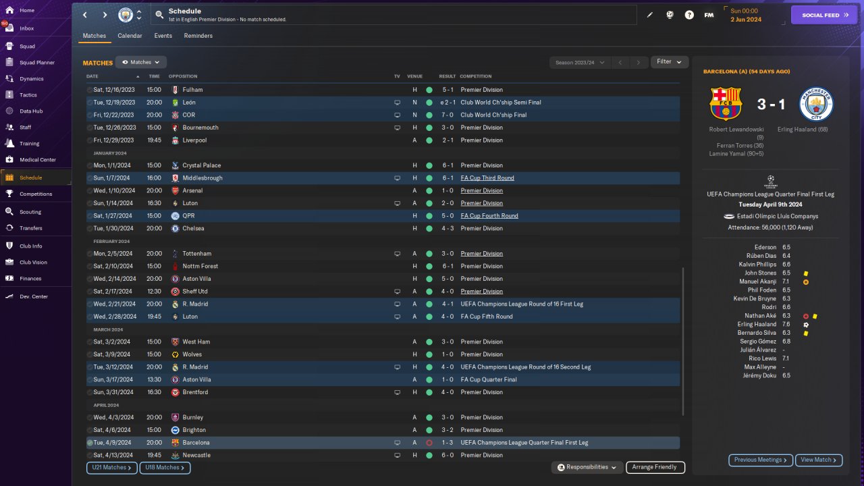The image size is (864, 486).
Task: Click the football icon beside the help button
Action: point(670,15)
